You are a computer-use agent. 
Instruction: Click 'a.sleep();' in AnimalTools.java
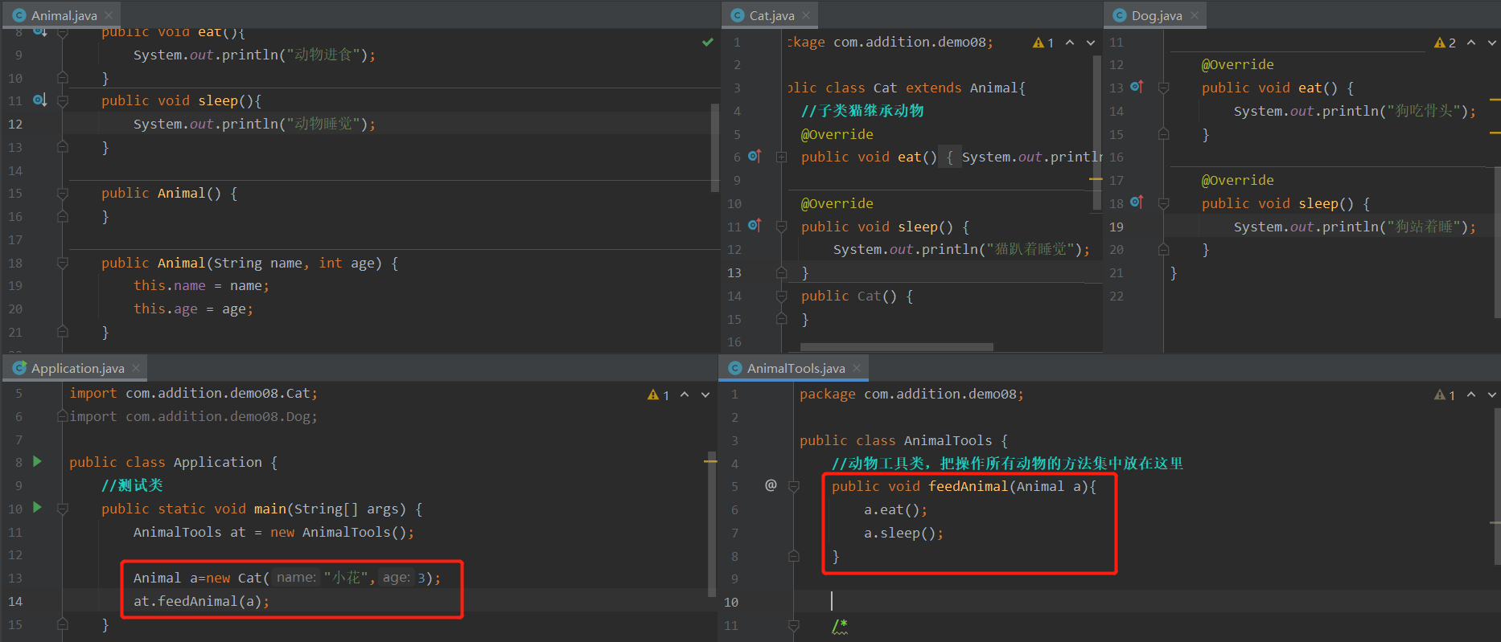903,533
